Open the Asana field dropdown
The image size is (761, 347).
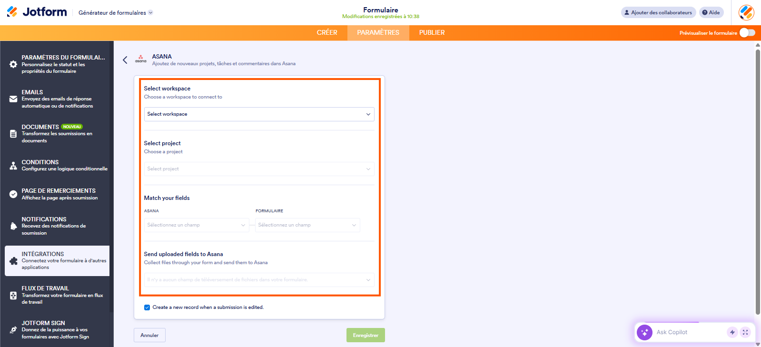tap(197, 225)
